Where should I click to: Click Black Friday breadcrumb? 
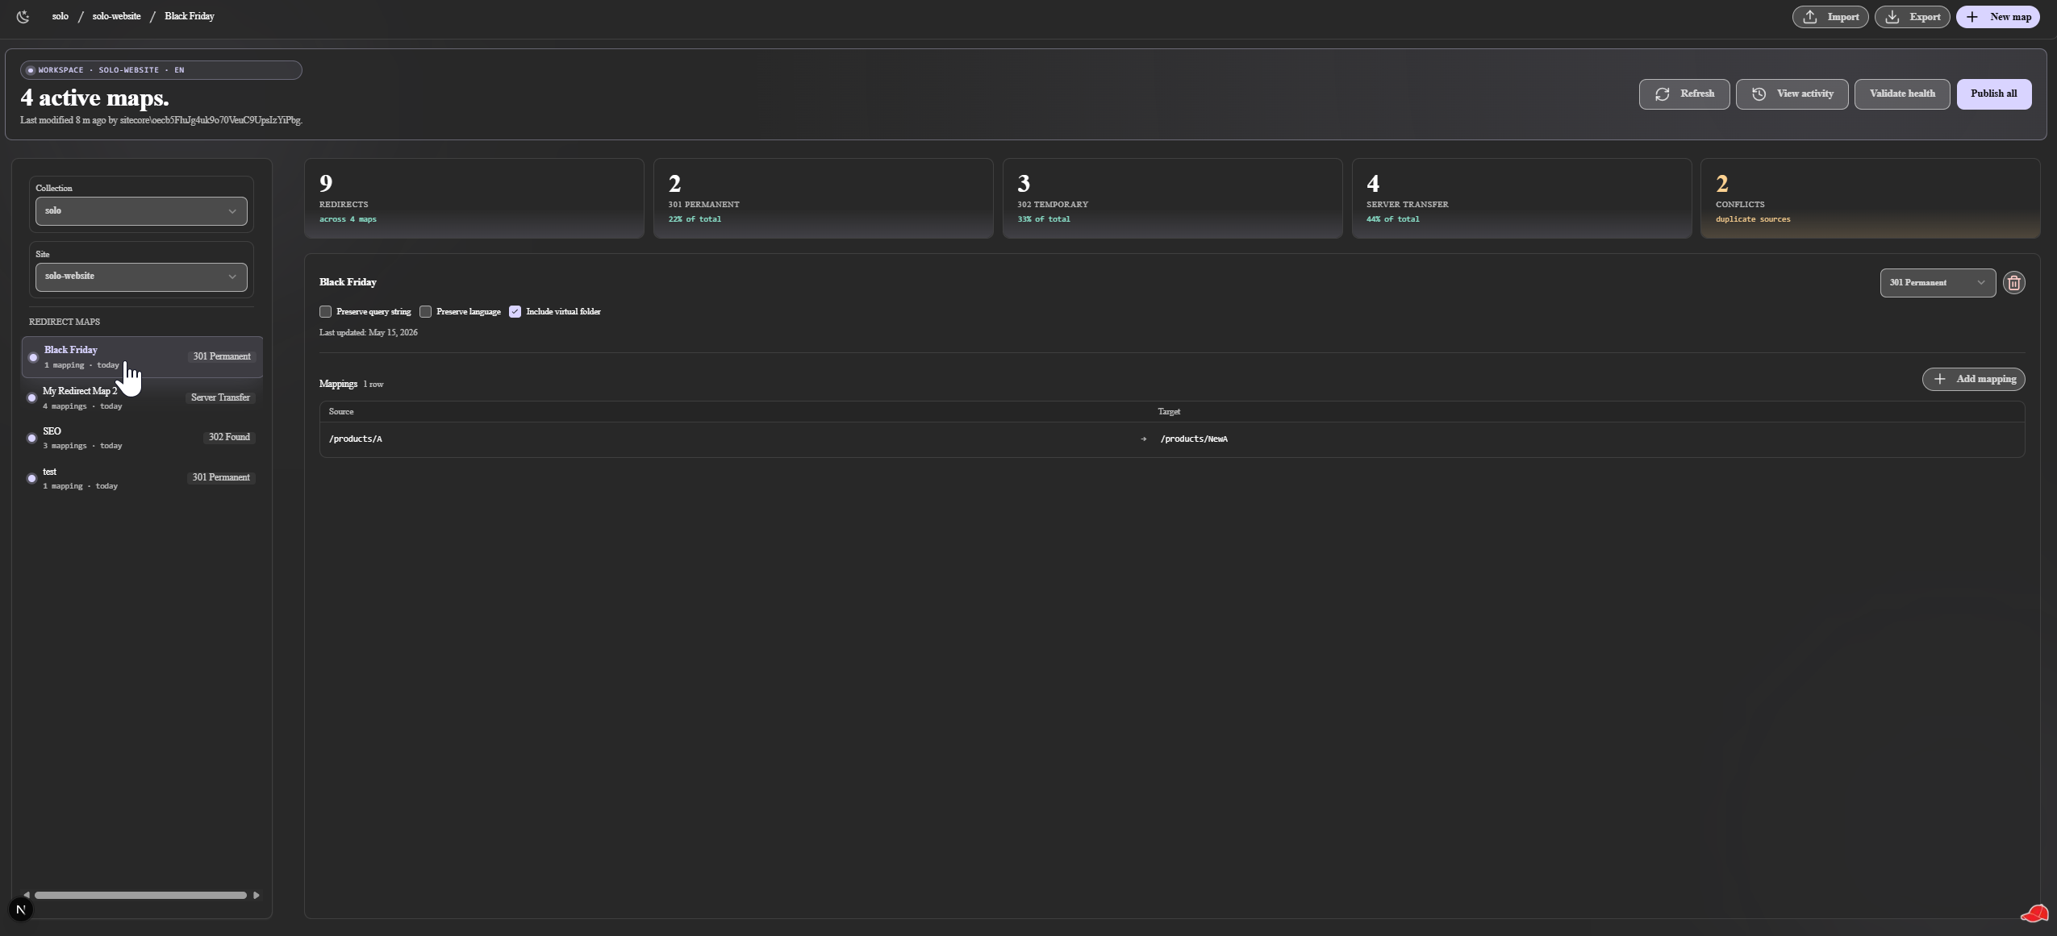click(x=190, y=16)
